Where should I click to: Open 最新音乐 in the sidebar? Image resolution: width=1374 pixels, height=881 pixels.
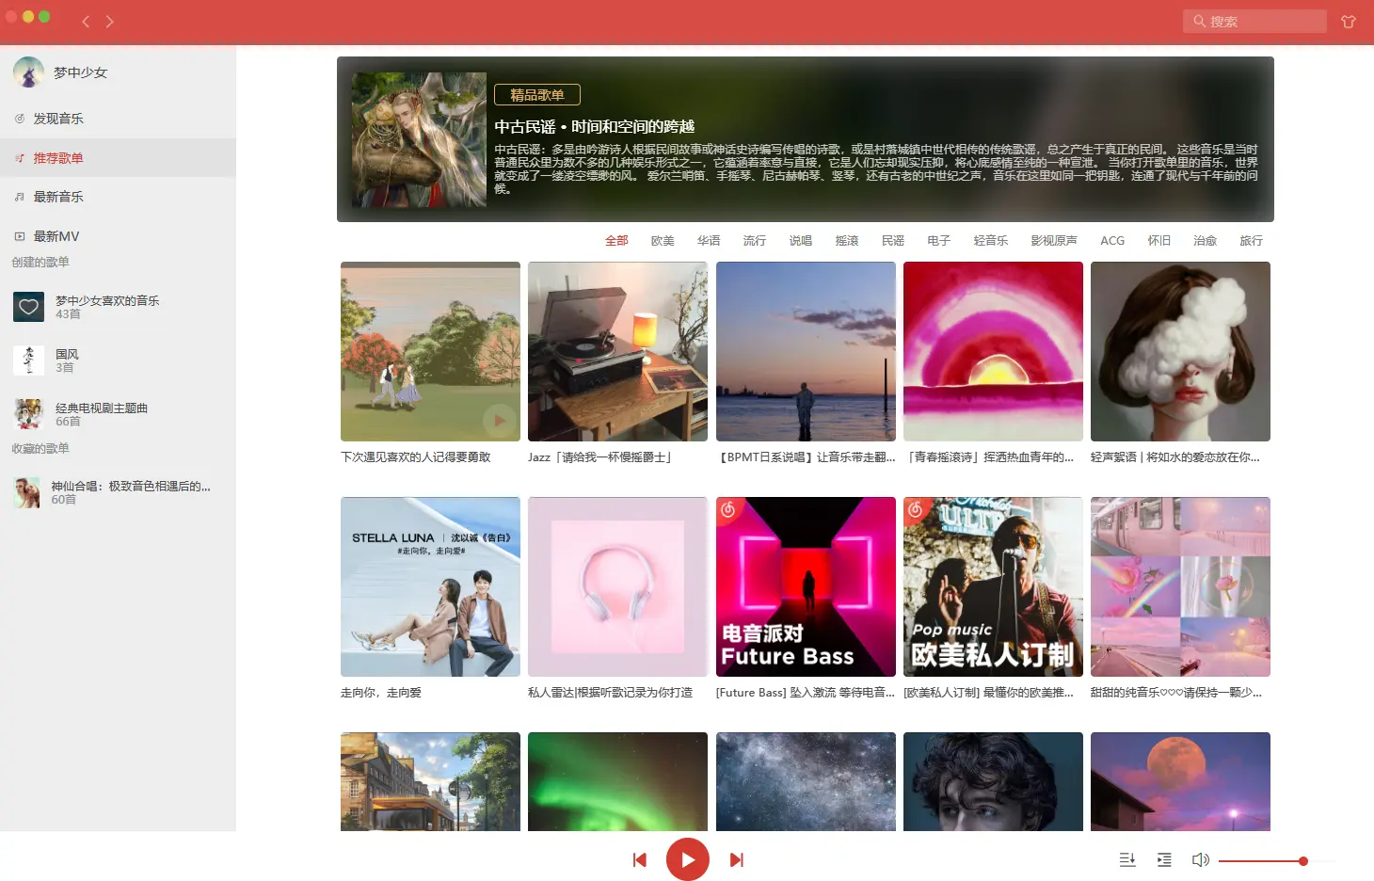coord(118,197)
